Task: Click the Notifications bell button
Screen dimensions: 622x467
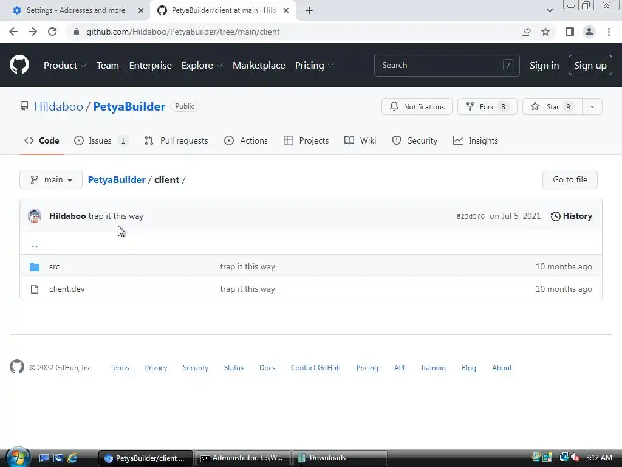Action: point(417,106)
